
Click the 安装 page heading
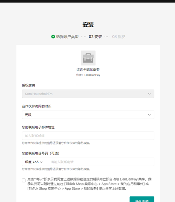click(x=88, y=24)
